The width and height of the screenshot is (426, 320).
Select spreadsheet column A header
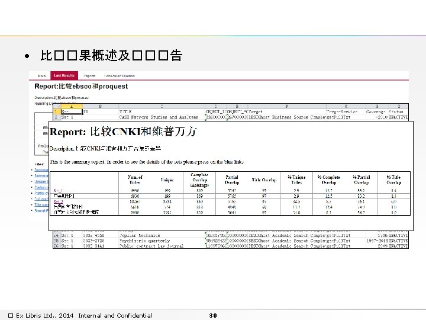pyautogui.click(x=71, y=107)
